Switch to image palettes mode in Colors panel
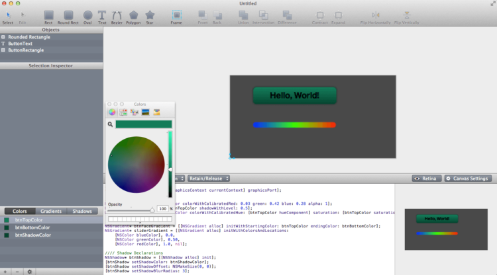This screenshot has height=275, width=497. pos(146,112)
